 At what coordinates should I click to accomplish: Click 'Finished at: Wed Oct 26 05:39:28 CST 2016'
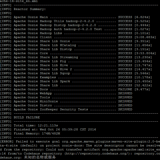click(55, 129)
